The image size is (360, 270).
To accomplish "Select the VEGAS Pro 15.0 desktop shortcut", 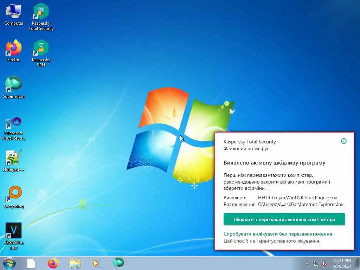I will click(14, 236).
